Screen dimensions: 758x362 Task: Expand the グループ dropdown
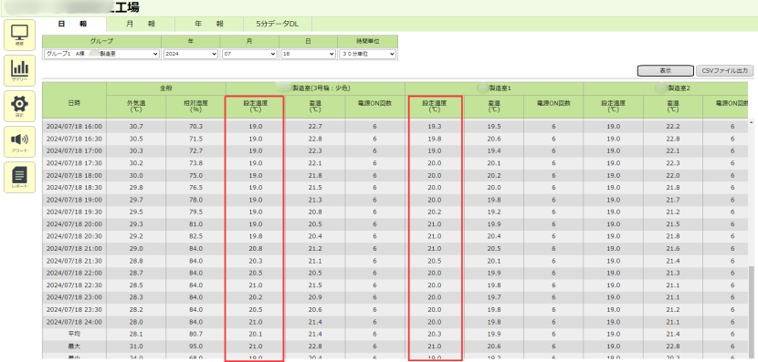point(101,54)
